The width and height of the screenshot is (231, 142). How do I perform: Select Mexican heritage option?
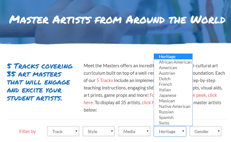tap(173, 101)
